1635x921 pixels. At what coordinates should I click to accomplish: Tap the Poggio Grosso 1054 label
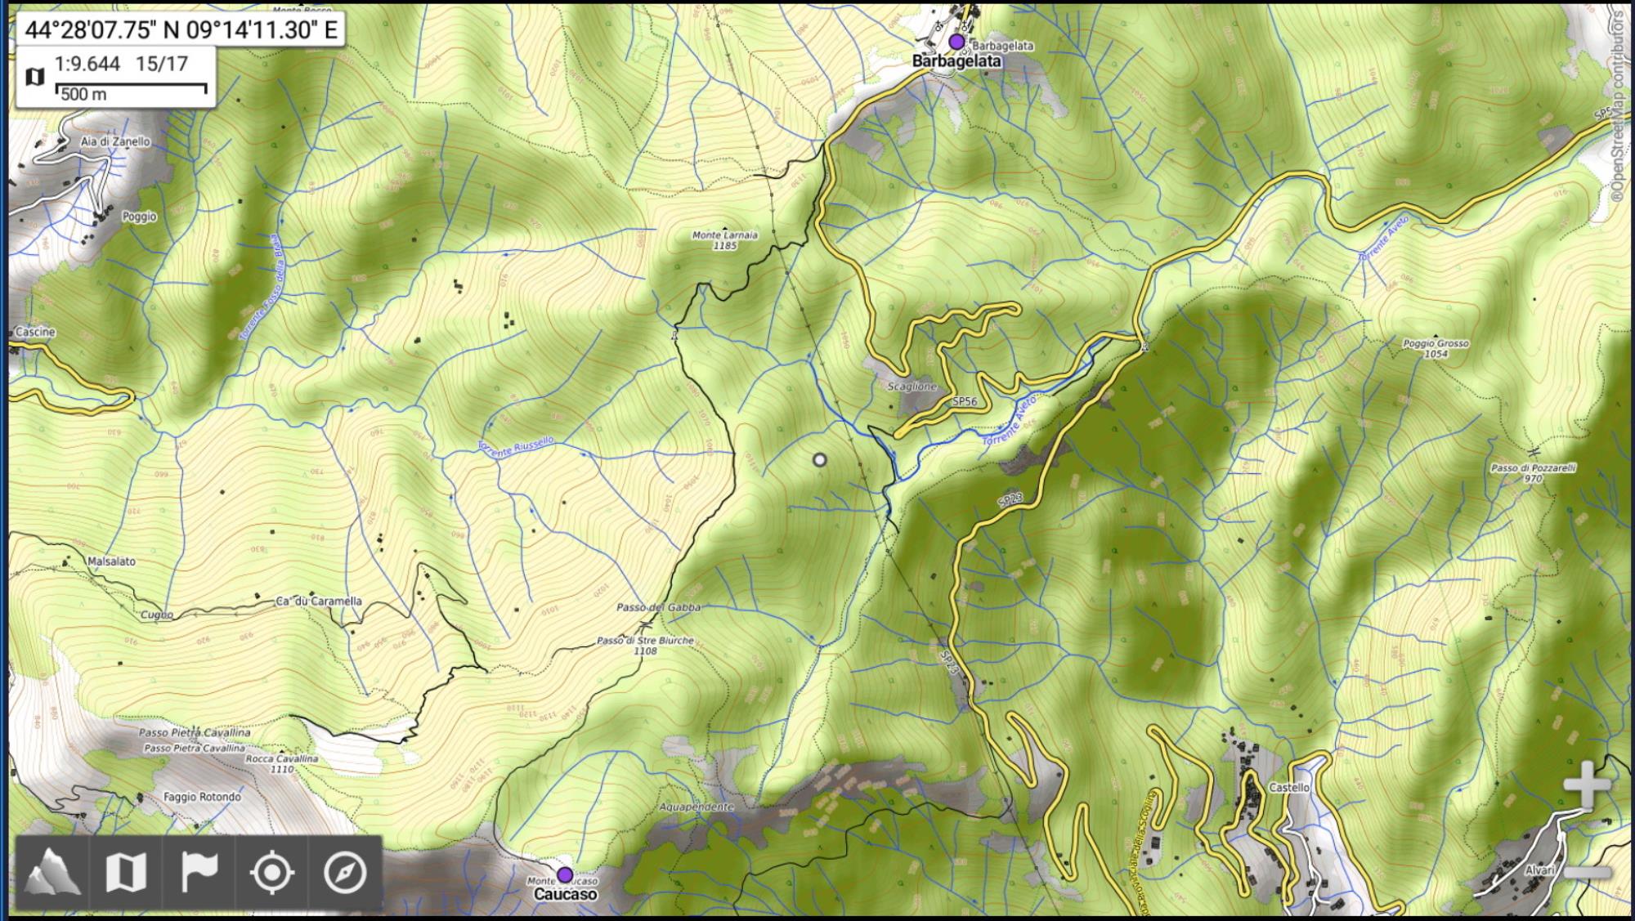(1436, 349)
